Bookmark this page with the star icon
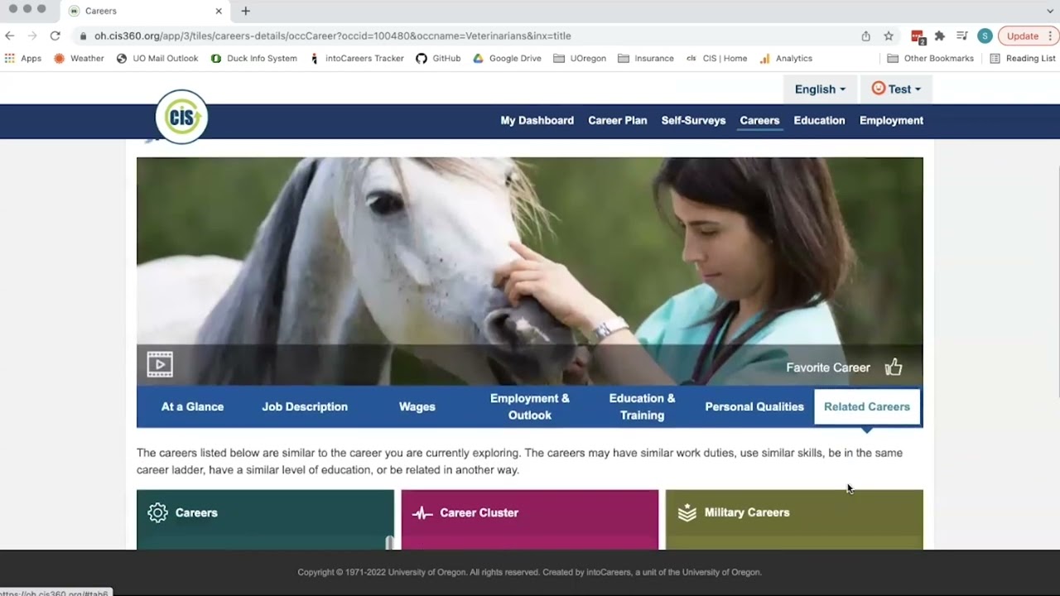The width and height of the screenshot is (1060, 596). tap(889, 36)
